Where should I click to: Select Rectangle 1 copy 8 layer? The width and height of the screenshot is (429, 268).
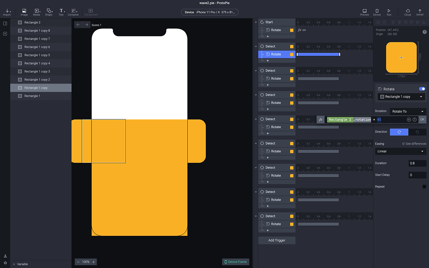(x=37, y=30)
